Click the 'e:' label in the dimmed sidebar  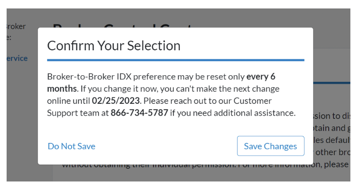point(9,38)
